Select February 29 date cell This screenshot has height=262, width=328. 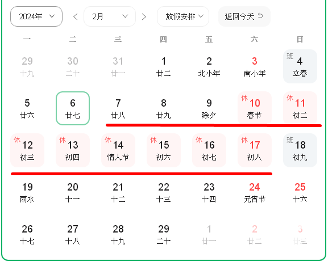pos(164,234)
